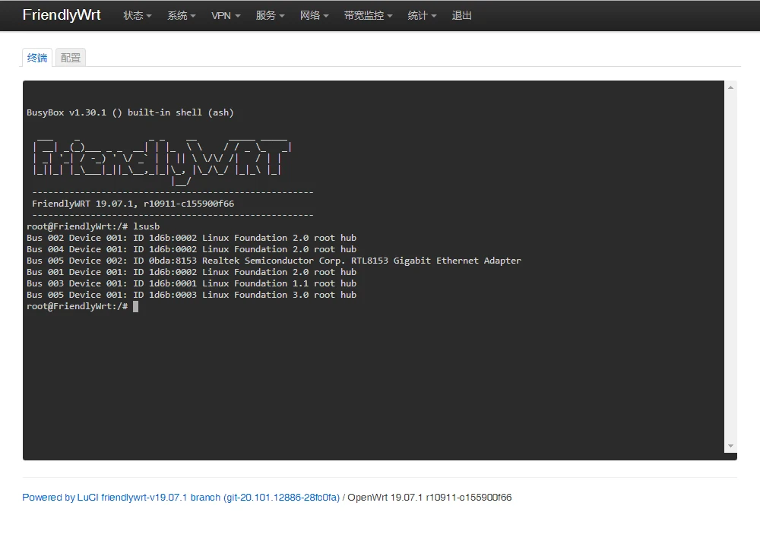Click the FriendlyWRT 19.07.1 version line
Viewport: 760px width, 547px height.
pyautogui.click(x=133, y=204)
